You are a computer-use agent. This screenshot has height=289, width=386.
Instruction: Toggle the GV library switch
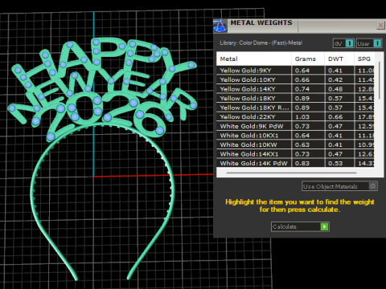pyautogui.click(x=350, y=43)
